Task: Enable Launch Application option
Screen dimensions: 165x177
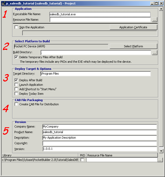Action: [x=16, y=85]
